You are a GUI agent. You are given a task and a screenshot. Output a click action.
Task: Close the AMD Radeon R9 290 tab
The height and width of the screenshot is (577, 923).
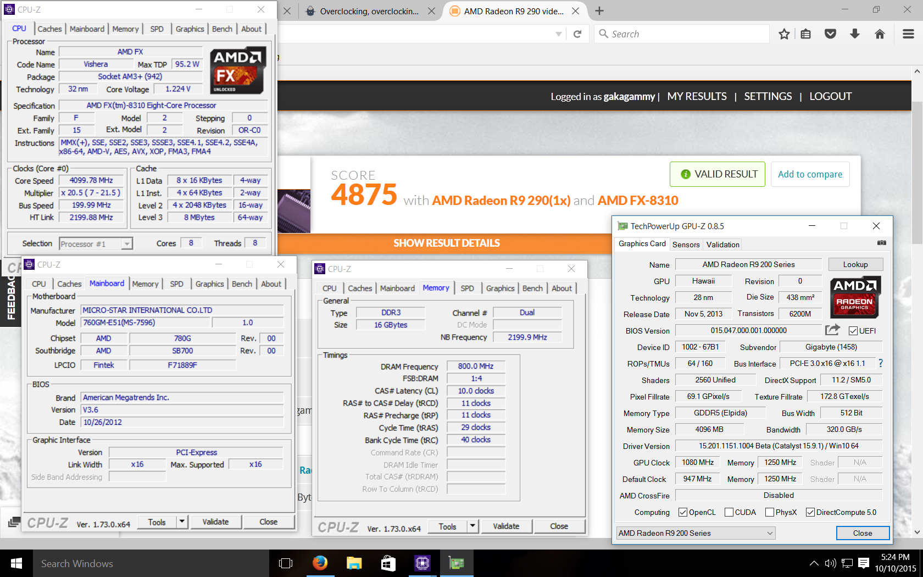(x=575, y=11)
